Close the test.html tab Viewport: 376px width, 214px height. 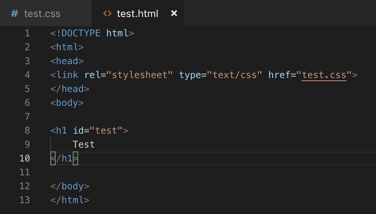(174, 14)
